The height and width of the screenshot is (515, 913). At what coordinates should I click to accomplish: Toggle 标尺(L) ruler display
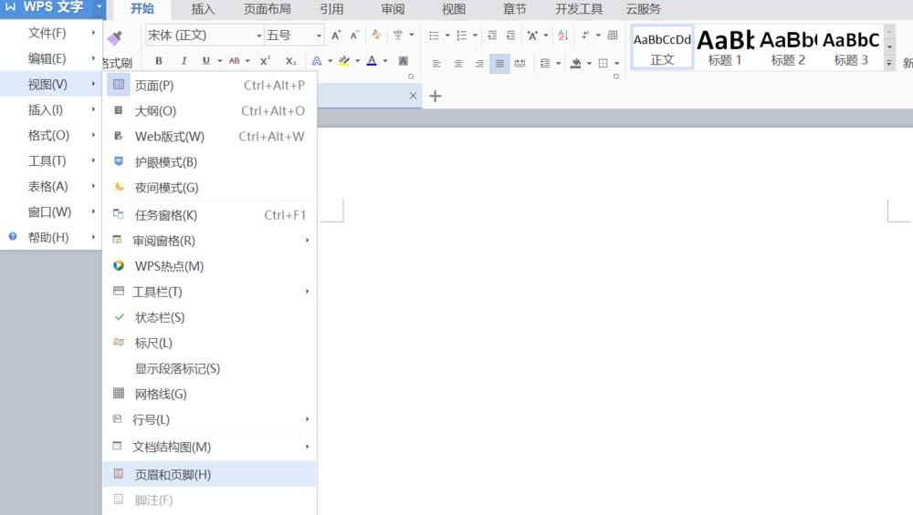(153, 343)
